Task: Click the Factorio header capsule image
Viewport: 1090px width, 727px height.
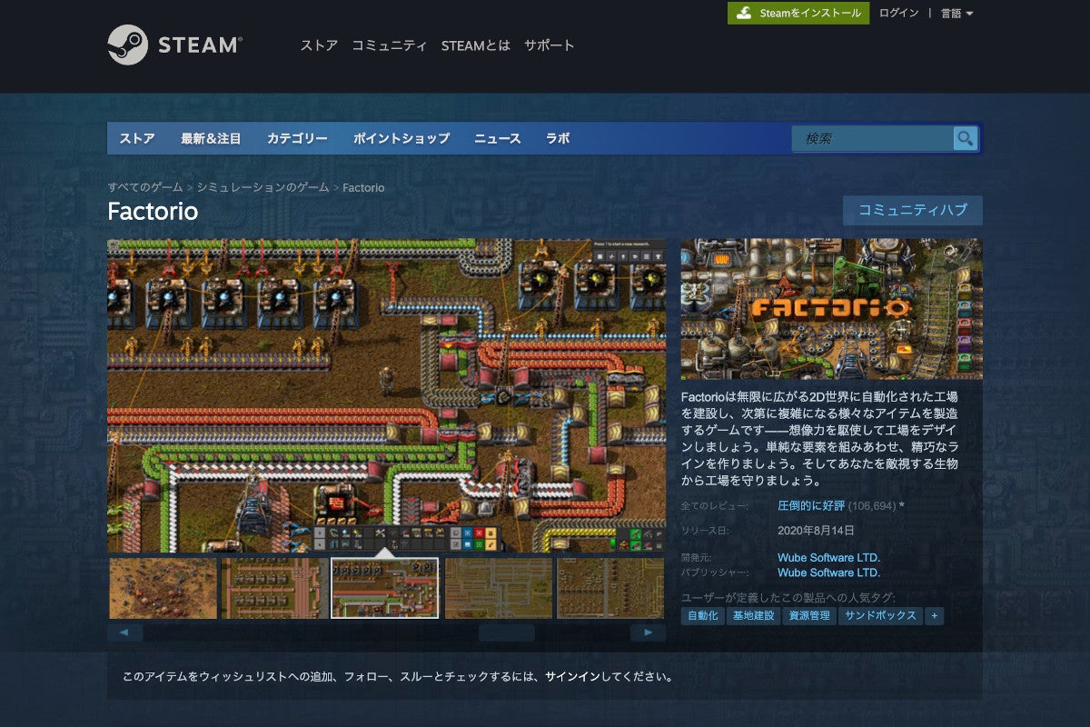Action: click(831, 309)
